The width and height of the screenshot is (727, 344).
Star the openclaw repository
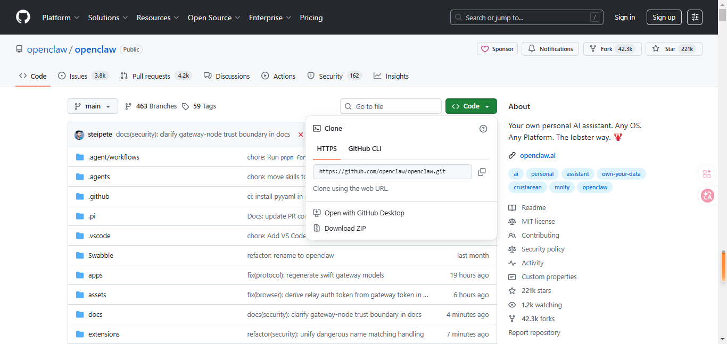pos(674,49)
